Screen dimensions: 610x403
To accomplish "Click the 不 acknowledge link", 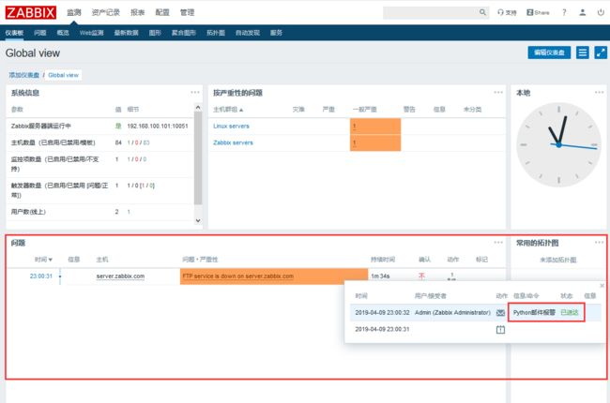I will 421,276.
